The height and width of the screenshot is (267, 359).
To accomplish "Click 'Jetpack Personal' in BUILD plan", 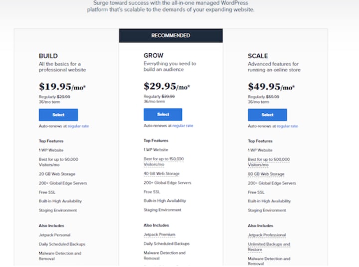I will [x=54, y=235].
